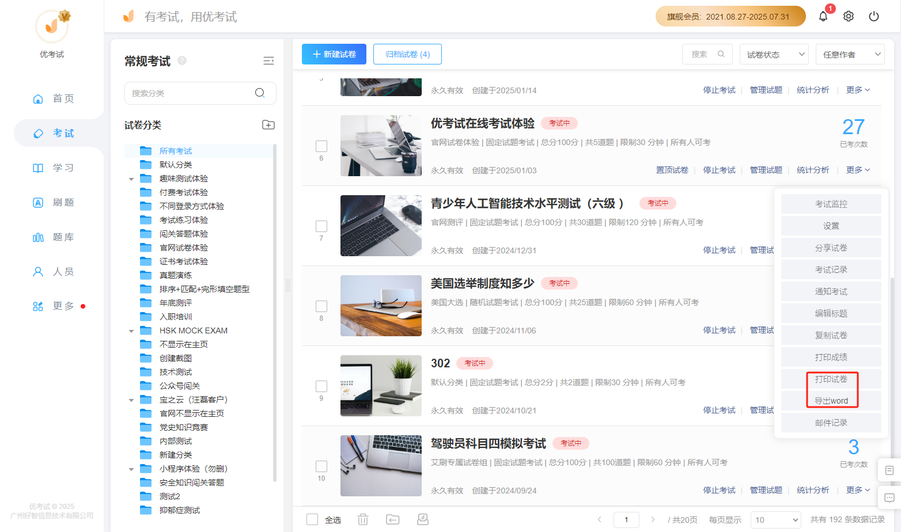Open the 题库 sidebar item
The width and height of the screenshot is (901, 532).
tap(53, 237)
